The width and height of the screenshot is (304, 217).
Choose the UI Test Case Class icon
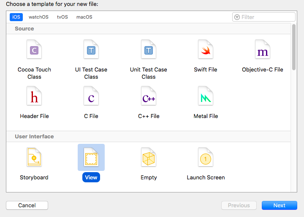91,51
